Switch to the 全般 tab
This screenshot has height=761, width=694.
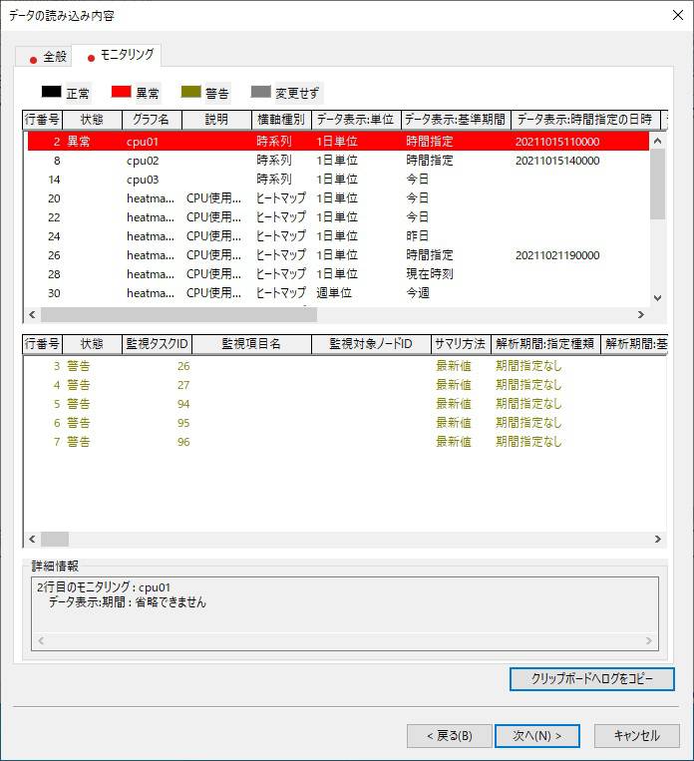(44, 56)
